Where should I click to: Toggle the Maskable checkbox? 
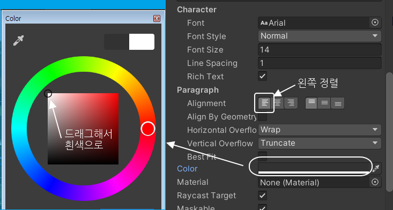click(x=262, y=207)
